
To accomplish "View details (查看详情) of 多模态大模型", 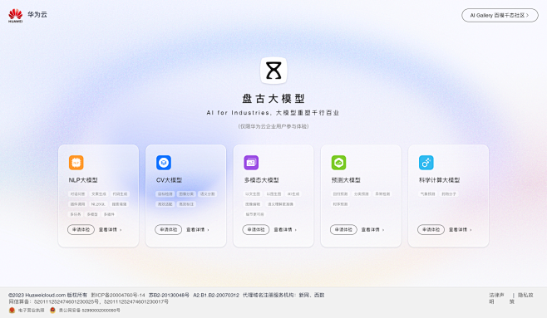I will (x=285, y=230).
